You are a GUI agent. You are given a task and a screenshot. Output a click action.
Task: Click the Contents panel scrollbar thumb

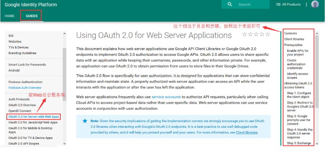tap(317, 72)
